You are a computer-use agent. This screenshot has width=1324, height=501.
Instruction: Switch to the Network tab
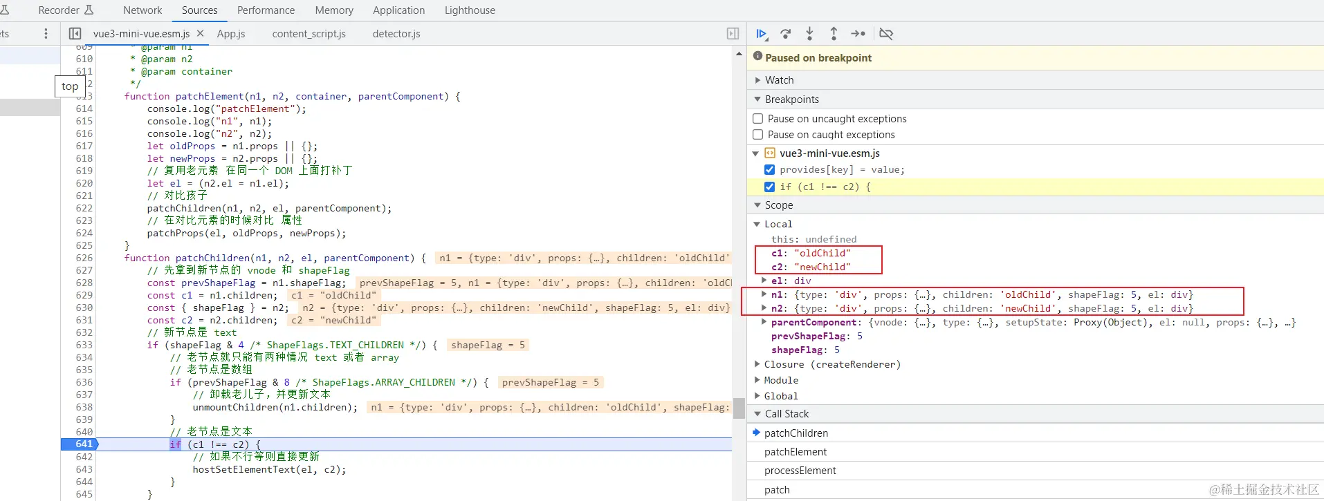click(x=142, y=10)
